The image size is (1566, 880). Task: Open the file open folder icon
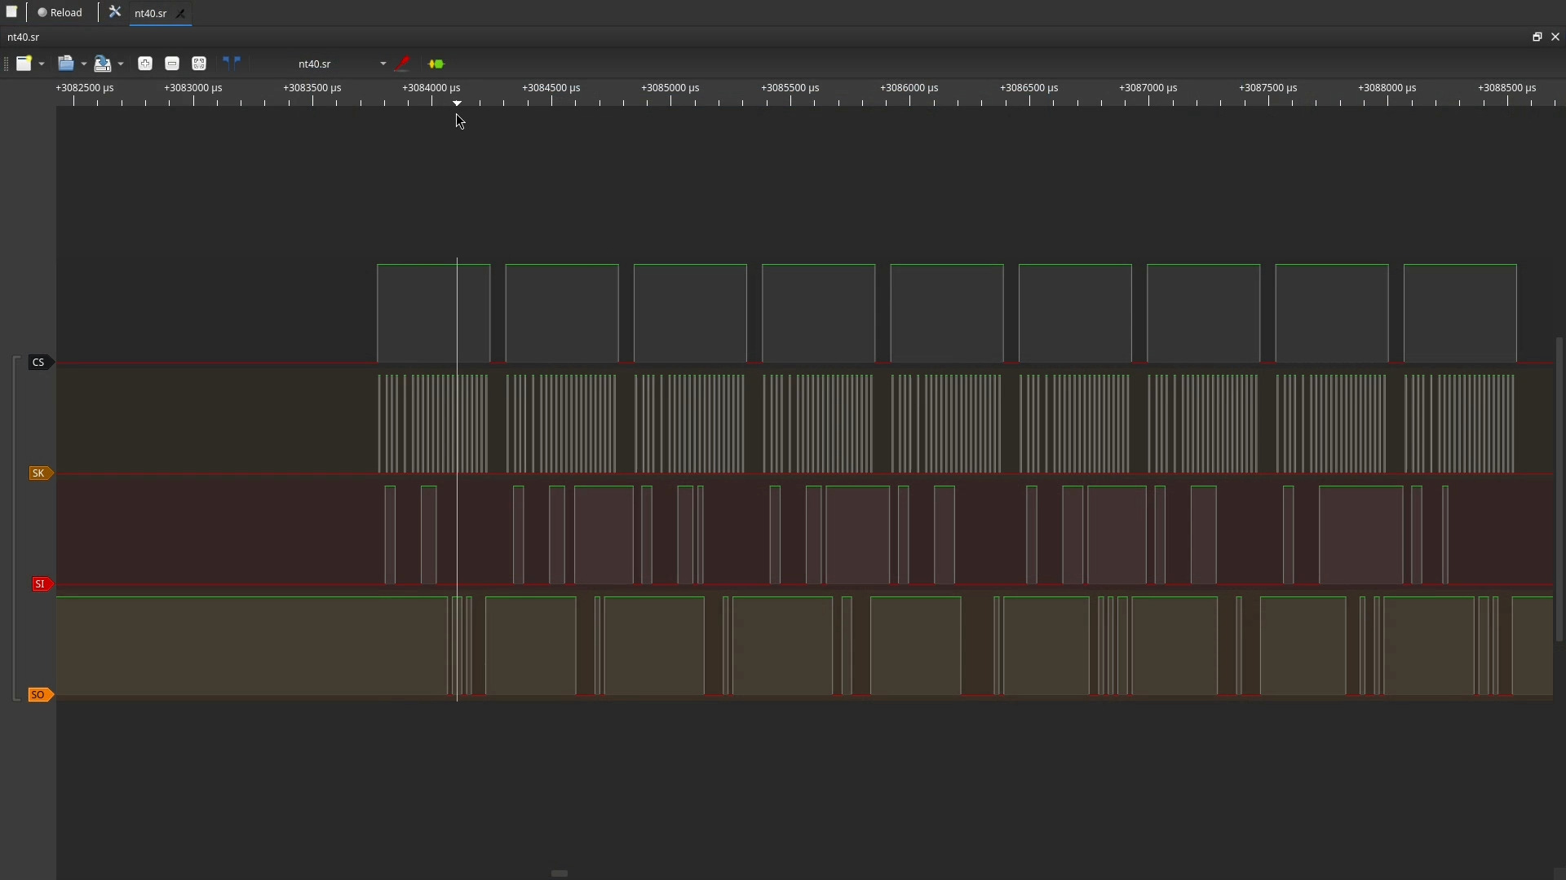(x=66, y=64)
